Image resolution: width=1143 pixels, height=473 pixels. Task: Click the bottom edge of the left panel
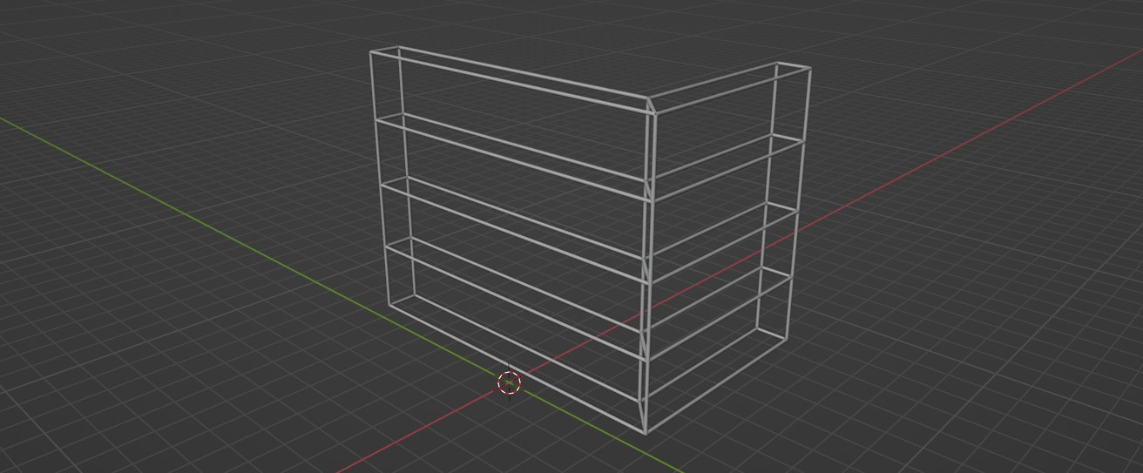click(x=514, y=367)
